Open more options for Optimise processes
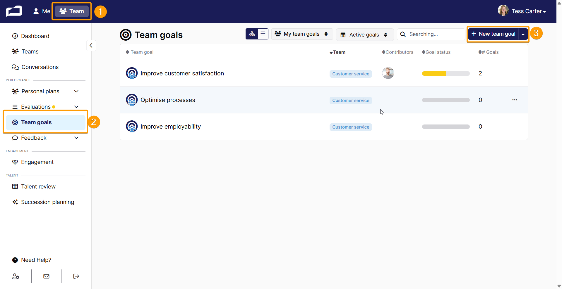 coord(515,100)
